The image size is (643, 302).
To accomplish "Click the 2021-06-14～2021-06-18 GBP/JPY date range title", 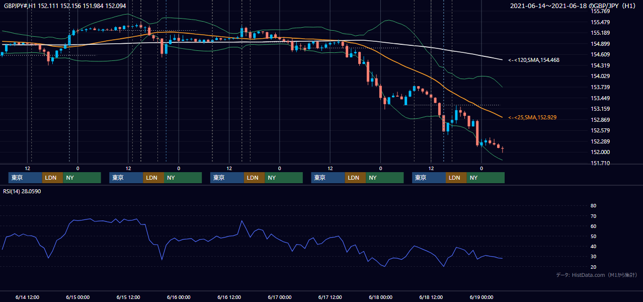I will tap(574, 6).
